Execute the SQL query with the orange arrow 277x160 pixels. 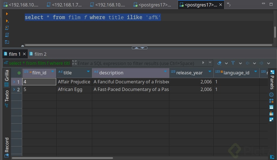pos(7,14)
